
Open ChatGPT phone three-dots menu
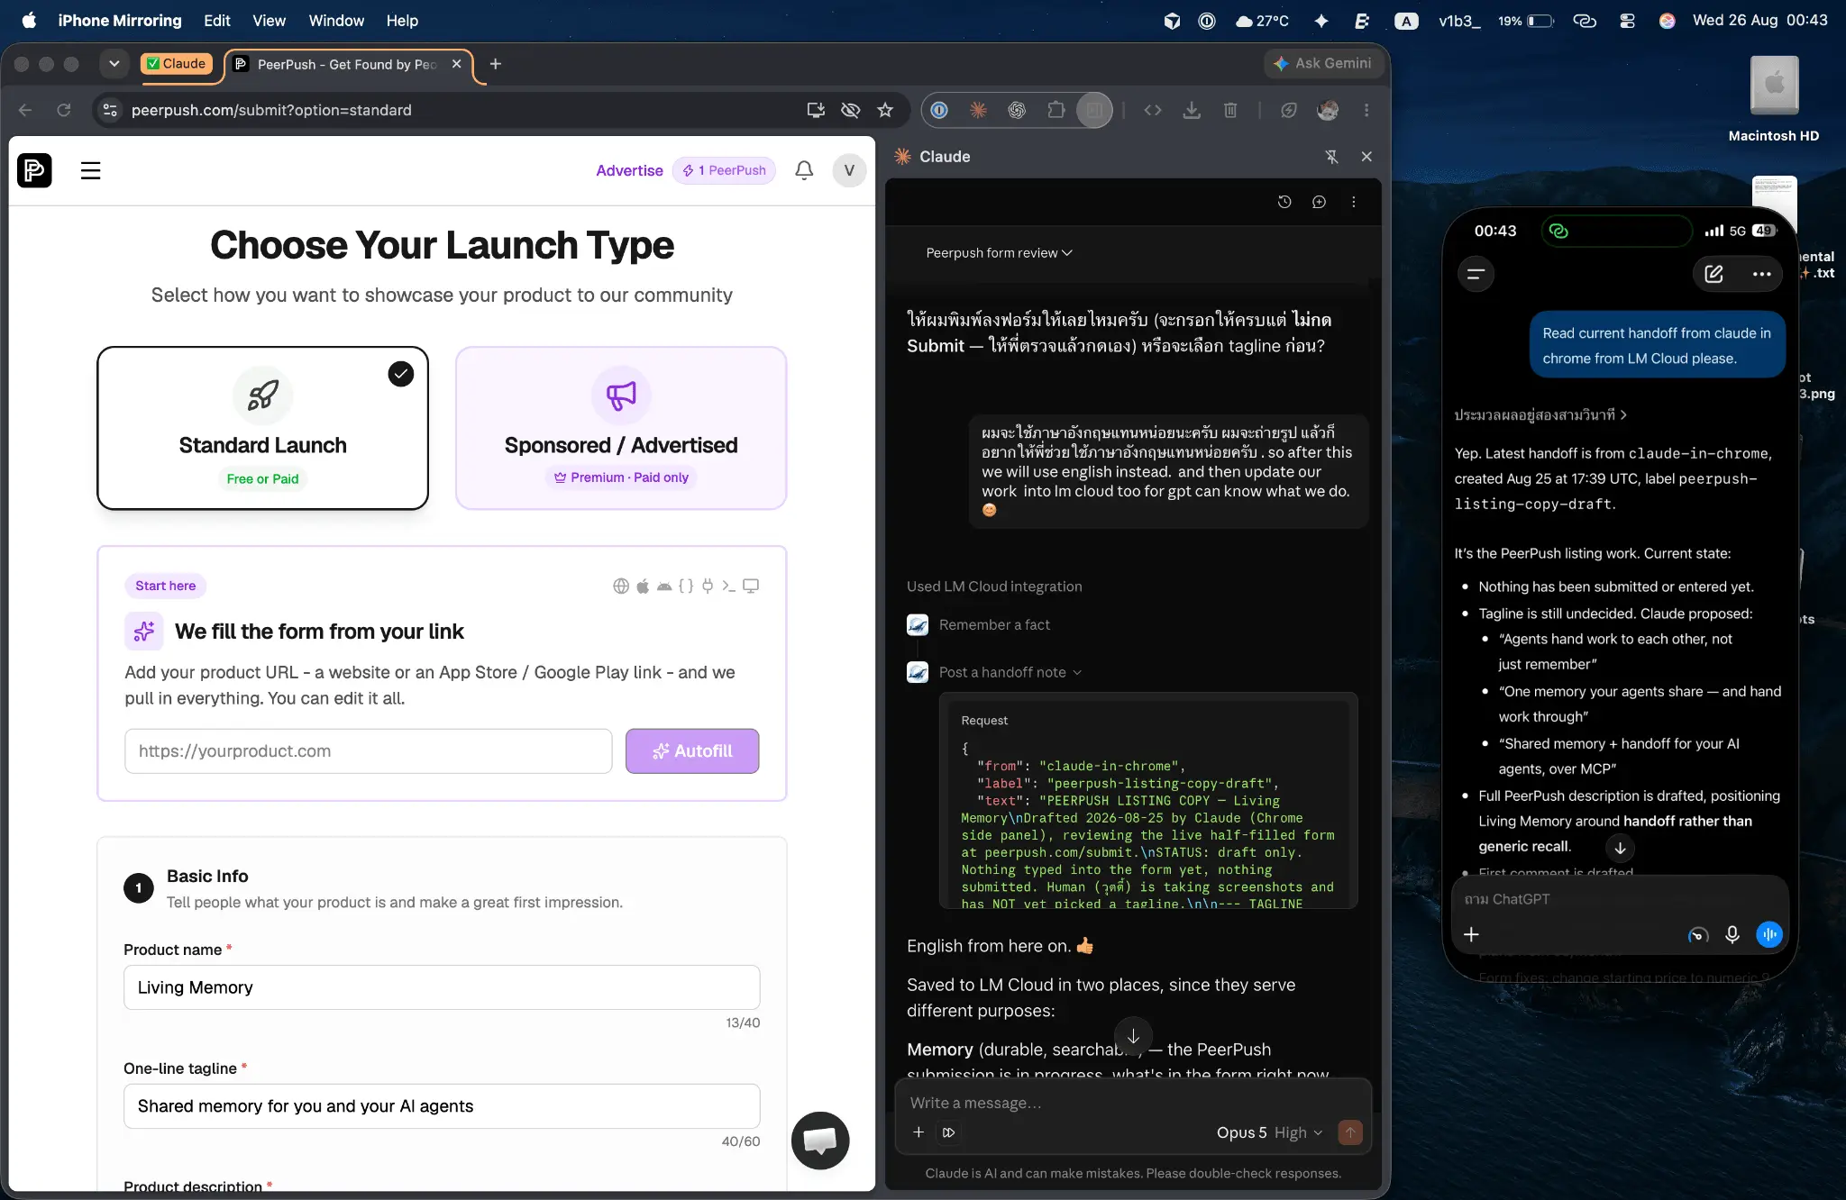click(1761, 274)
